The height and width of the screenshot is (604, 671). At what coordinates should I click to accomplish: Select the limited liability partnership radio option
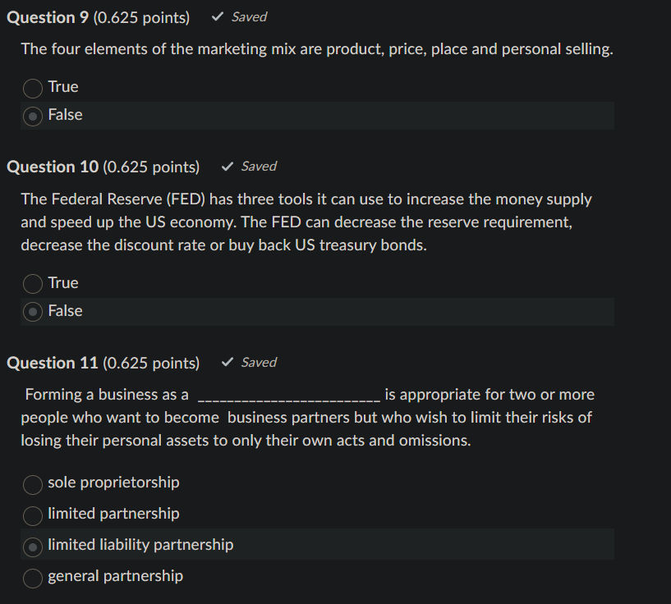pyautogui.click(x=32, y=546)
